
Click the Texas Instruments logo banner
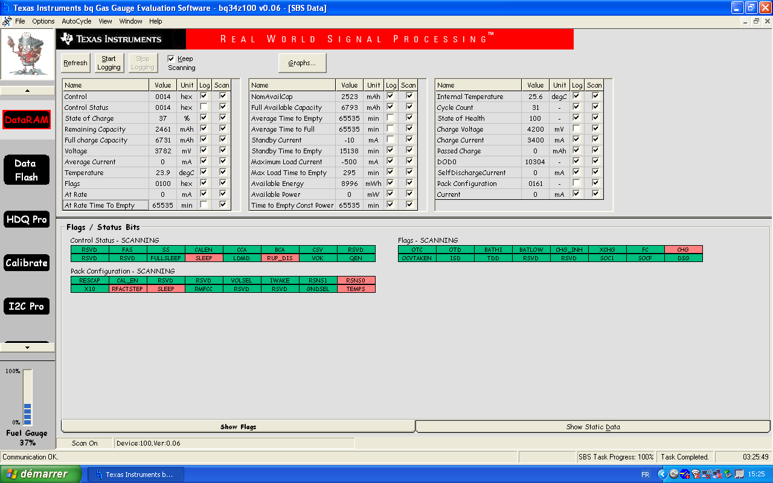coord(121,39)
